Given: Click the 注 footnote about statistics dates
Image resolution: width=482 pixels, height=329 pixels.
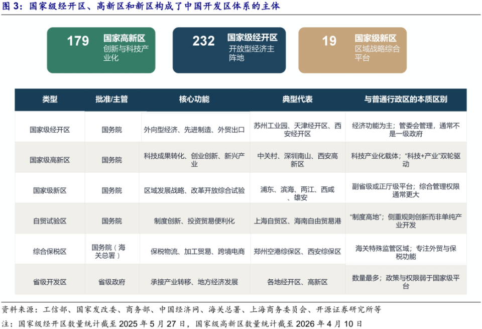Looking at the screenshot, I should pos(182,324).
